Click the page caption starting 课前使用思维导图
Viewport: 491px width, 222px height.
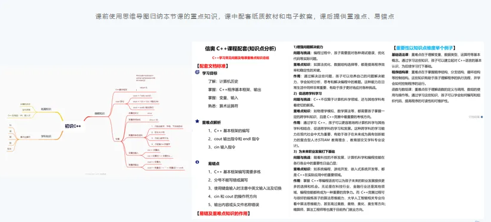pos(245,17)
